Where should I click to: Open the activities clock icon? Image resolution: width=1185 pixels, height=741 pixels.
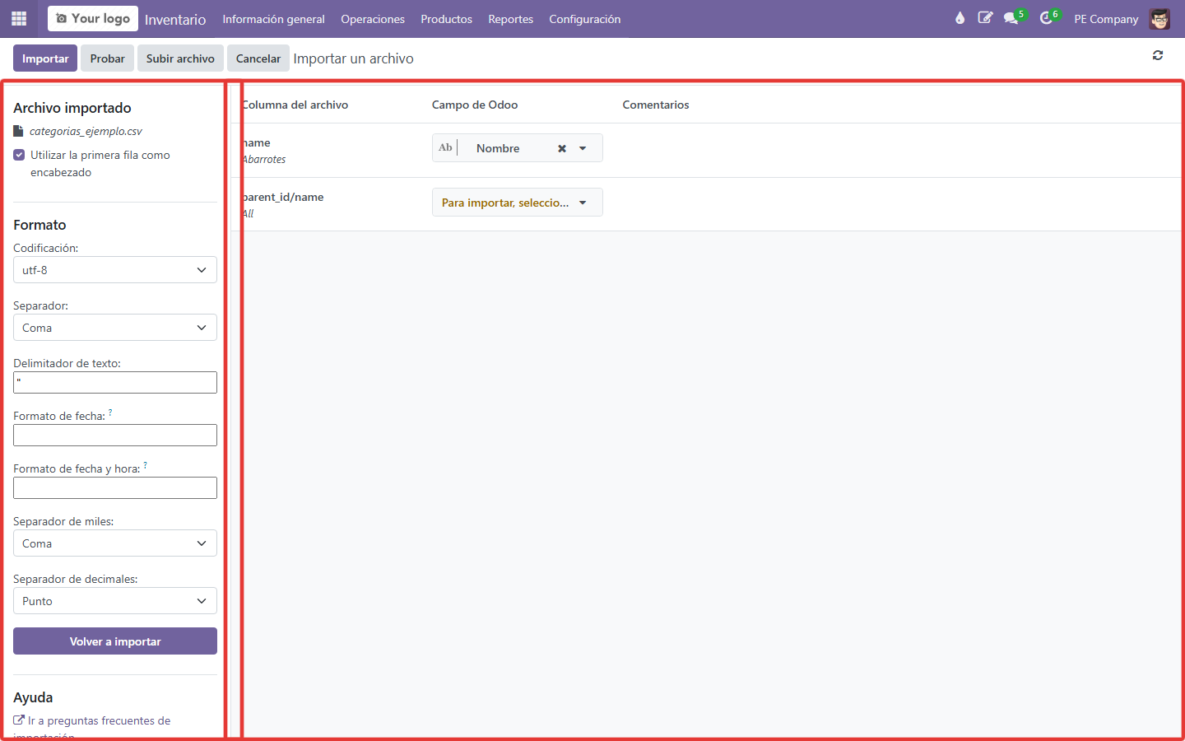pos(1048,18)
